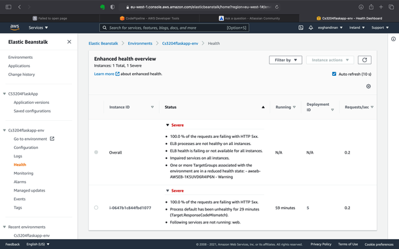Toggle the Safari sidebar icon
Screen dimensions: 399x249
click(x=9, y=7)
